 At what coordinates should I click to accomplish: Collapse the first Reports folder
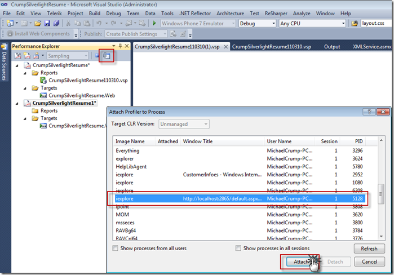[x=25, y=73]
